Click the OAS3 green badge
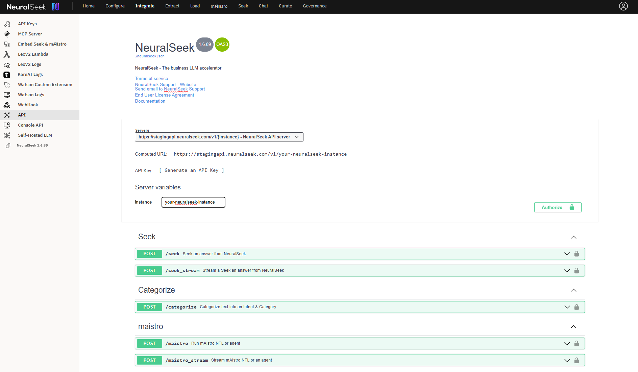 (x=222, y=45)
